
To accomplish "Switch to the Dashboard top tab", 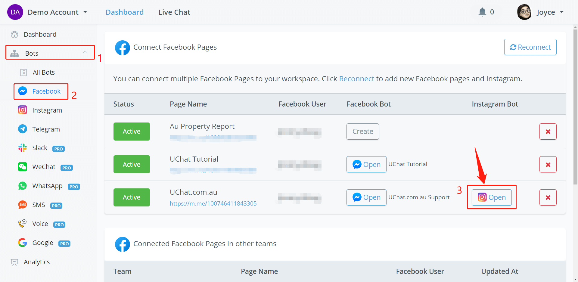I will coord(125,12).
